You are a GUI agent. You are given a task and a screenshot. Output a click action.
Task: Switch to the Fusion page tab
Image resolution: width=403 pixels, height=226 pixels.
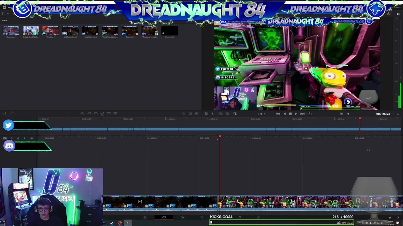tap(202, 217)
